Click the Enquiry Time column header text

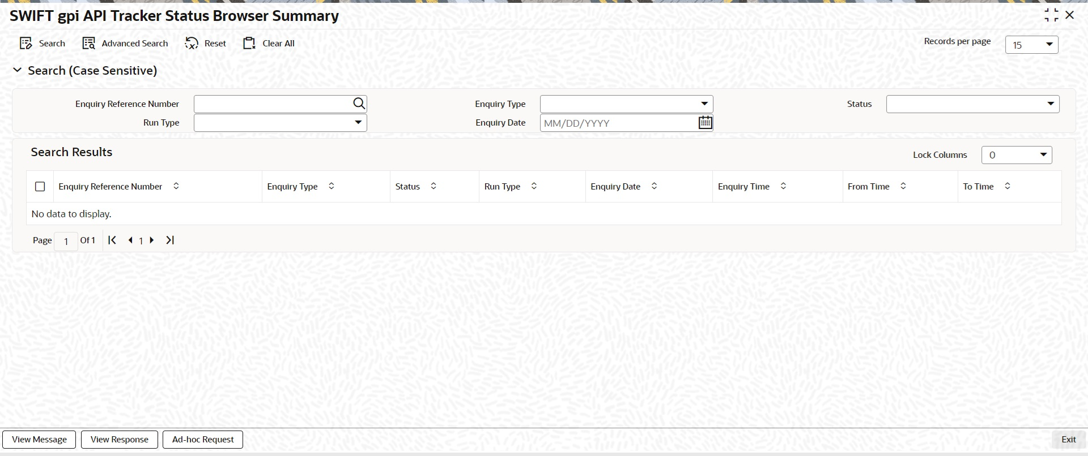coord(743,187)
